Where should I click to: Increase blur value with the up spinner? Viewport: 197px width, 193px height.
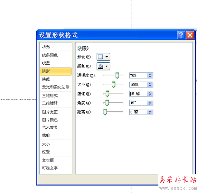(150, 93)
